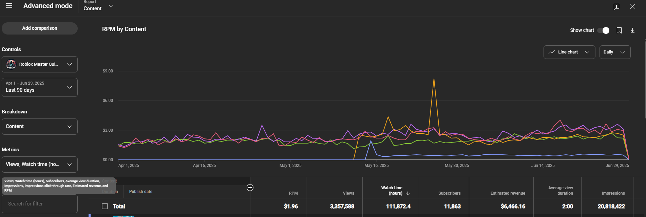Screen dimensions: 646x217
Task: Click the plus icon to add a metric column
Action: 250,188
